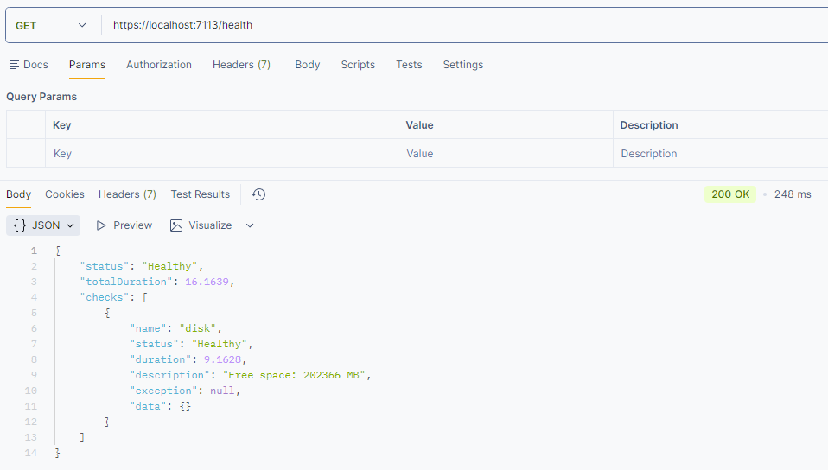828x470 pixels.
Task: Click the Key column header
Action: click(x=61, y=125)
